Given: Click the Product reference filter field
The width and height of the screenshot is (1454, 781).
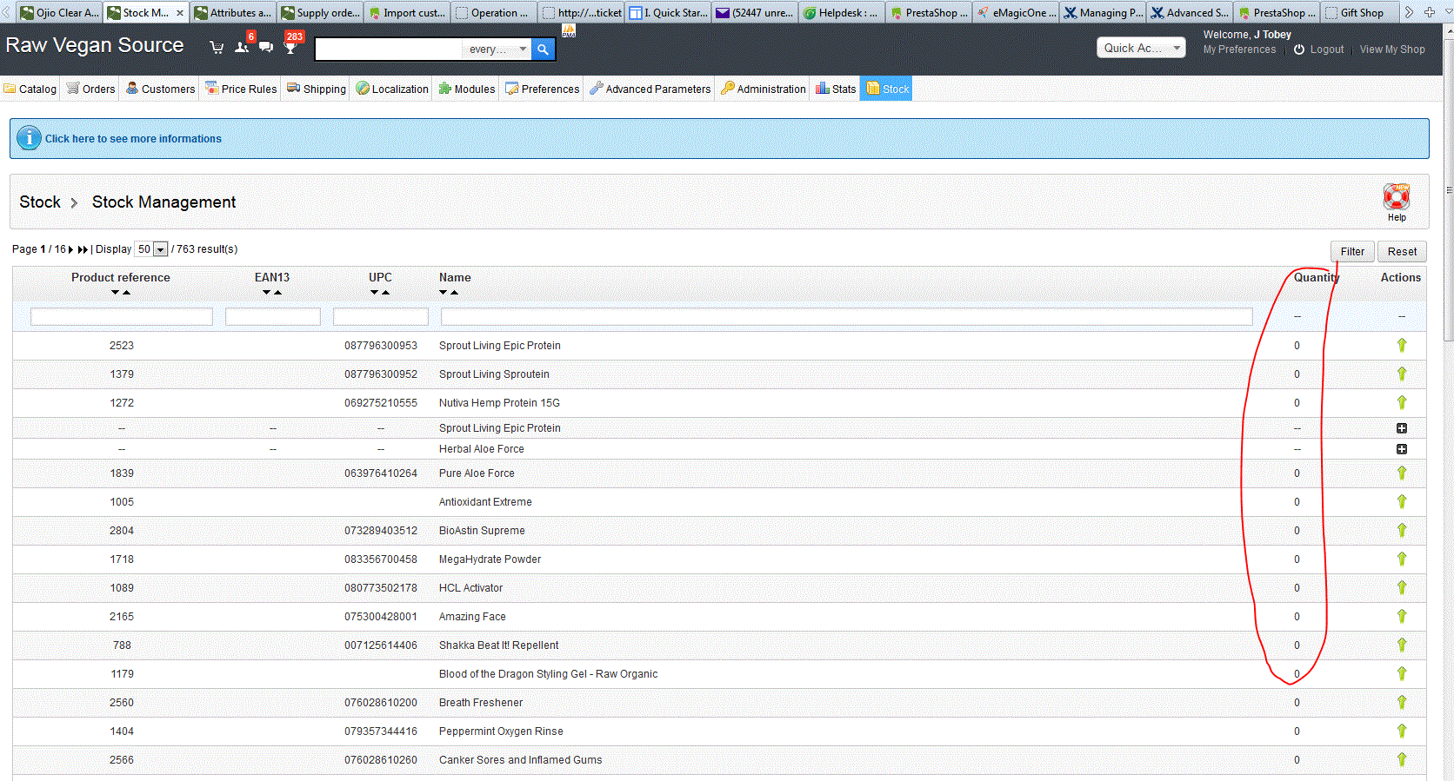Looking at the screenshot, I should click(x=122, y=317).
